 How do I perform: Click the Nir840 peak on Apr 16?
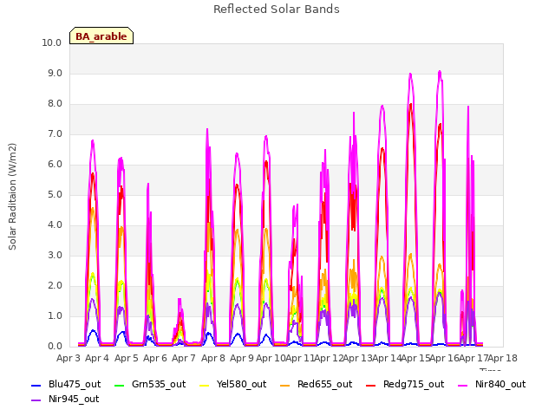coord(440,72)
